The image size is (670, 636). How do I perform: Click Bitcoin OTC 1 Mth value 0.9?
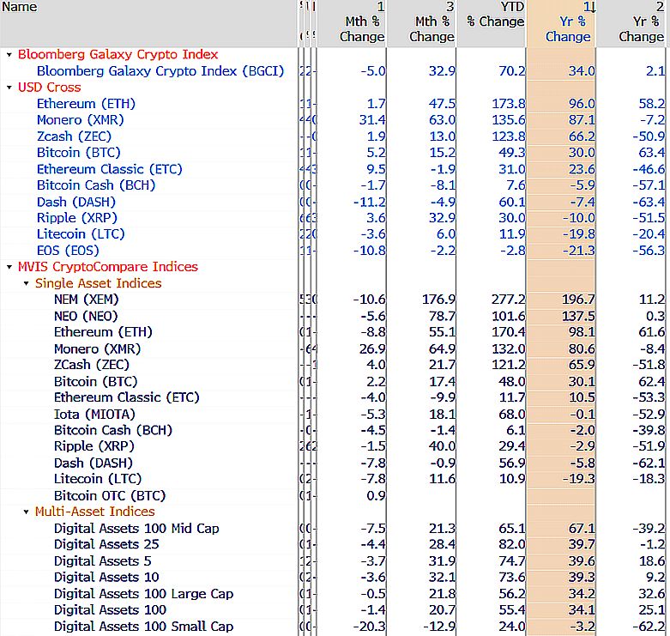376,496
